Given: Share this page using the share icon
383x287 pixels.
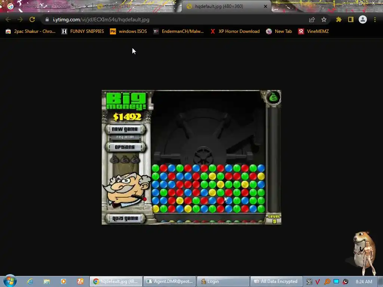Looking at the screenshot, I should pos(312,19).
